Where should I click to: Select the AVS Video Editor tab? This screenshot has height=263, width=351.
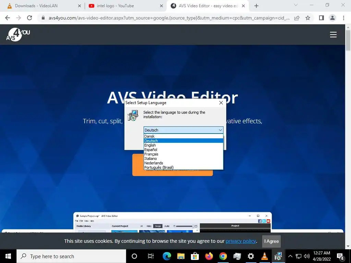coord(208,6)
